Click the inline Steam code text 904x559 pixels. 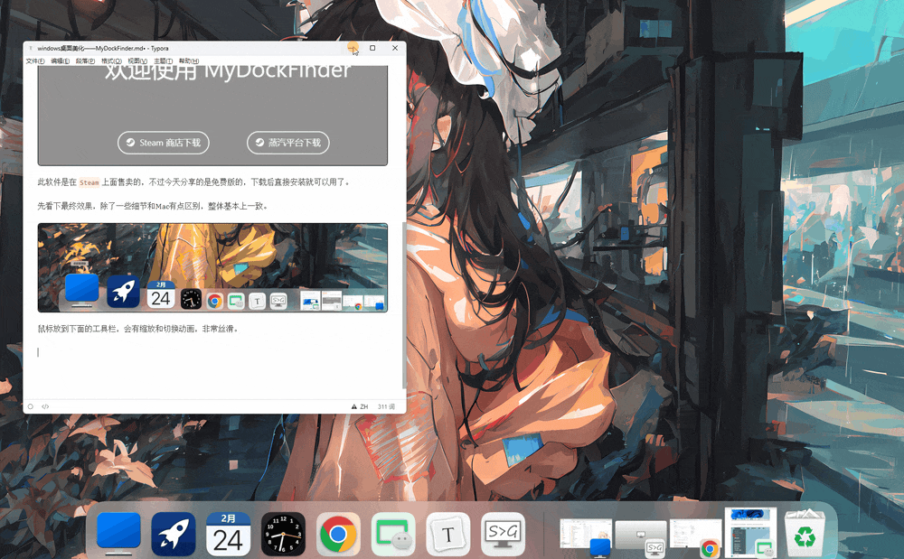[89, 182]
